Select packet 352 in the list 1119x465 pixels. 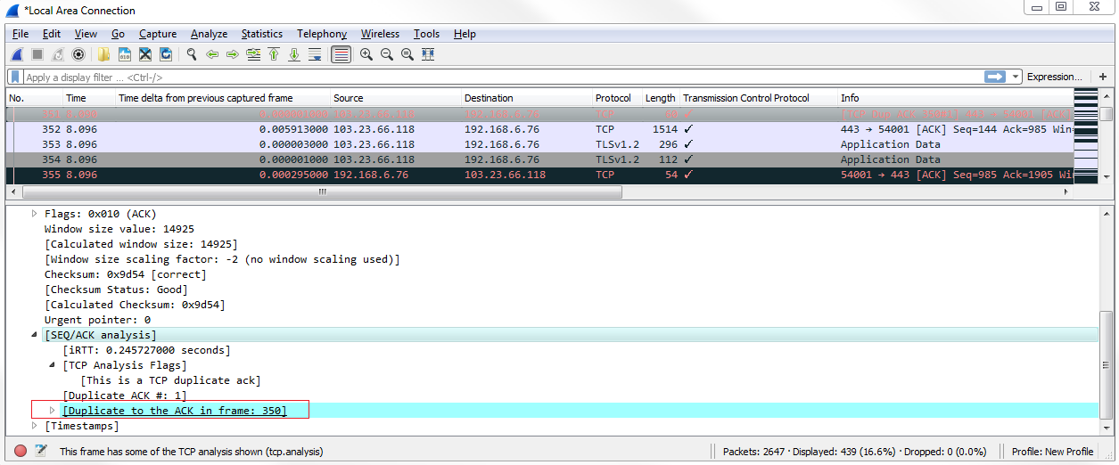pos(539,129)
